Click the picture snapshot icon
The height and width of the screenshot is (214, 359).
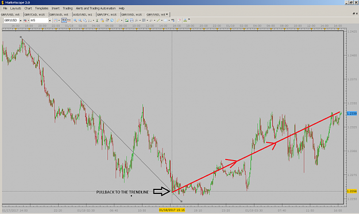[x=126, y=20]
